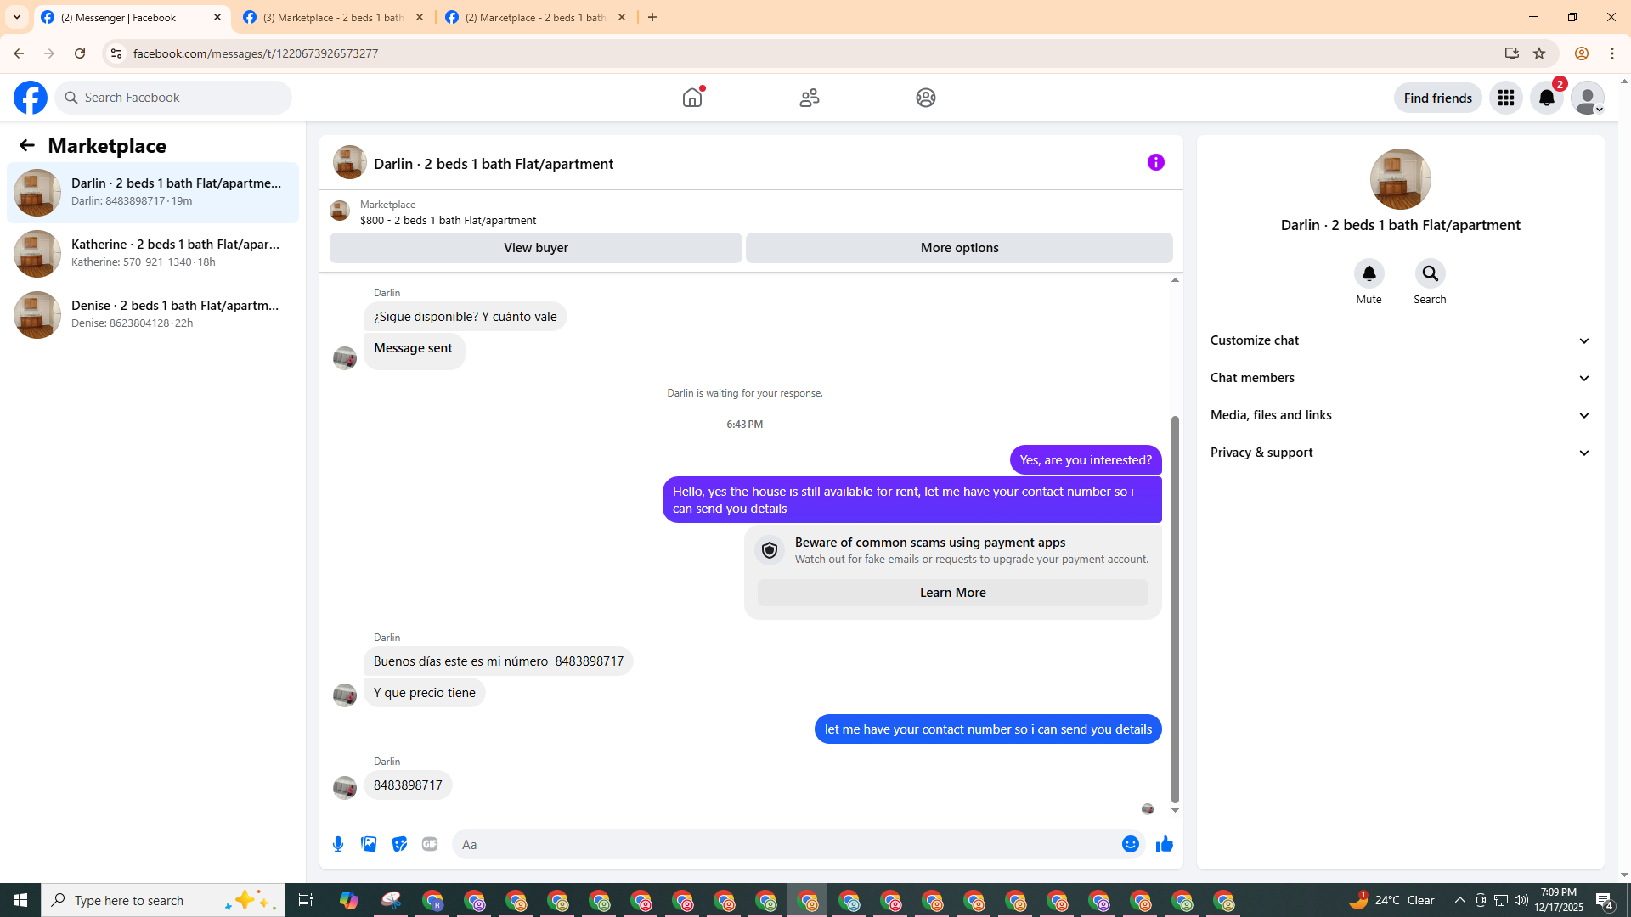
Task: Click Learn More about payment scams
Action: 952,593
